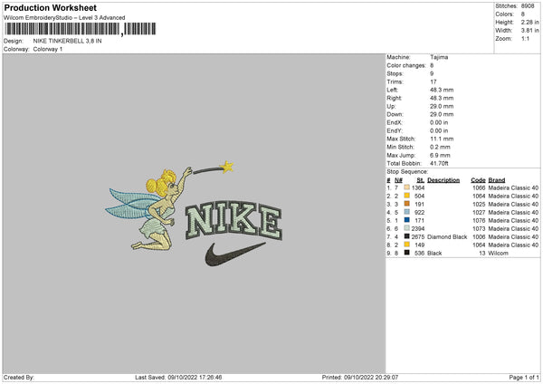Select the Height value "2.28 in"
The image size is (543, 384).
coord(529,22)
